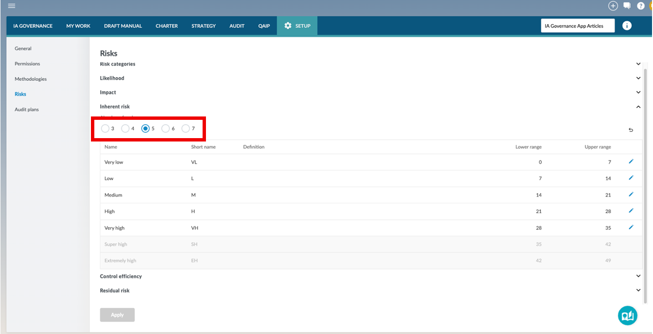Screen dimensions: 653x334
Task: Open the help question mark icon
Action: click(641, 6)
